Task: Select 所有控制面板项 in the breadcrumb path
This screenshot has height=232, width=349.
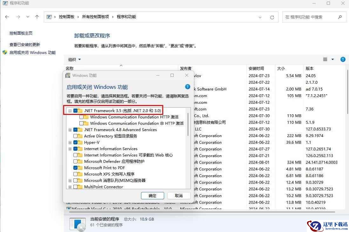Action: point(95,17)
